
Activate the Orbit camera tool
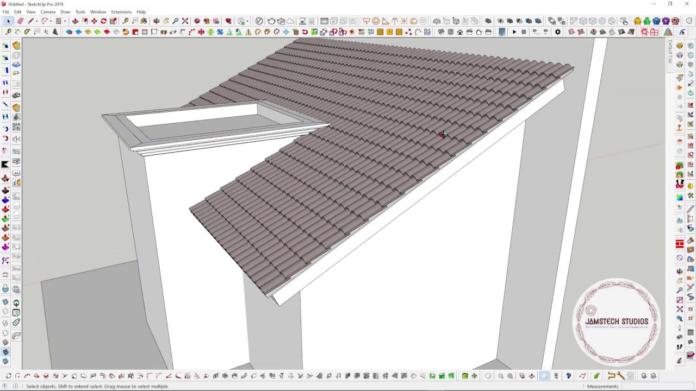click(x=157, y=21)
